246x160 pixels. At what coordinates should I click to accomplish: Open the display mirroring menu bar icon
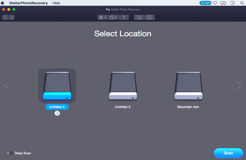(223, 3)
